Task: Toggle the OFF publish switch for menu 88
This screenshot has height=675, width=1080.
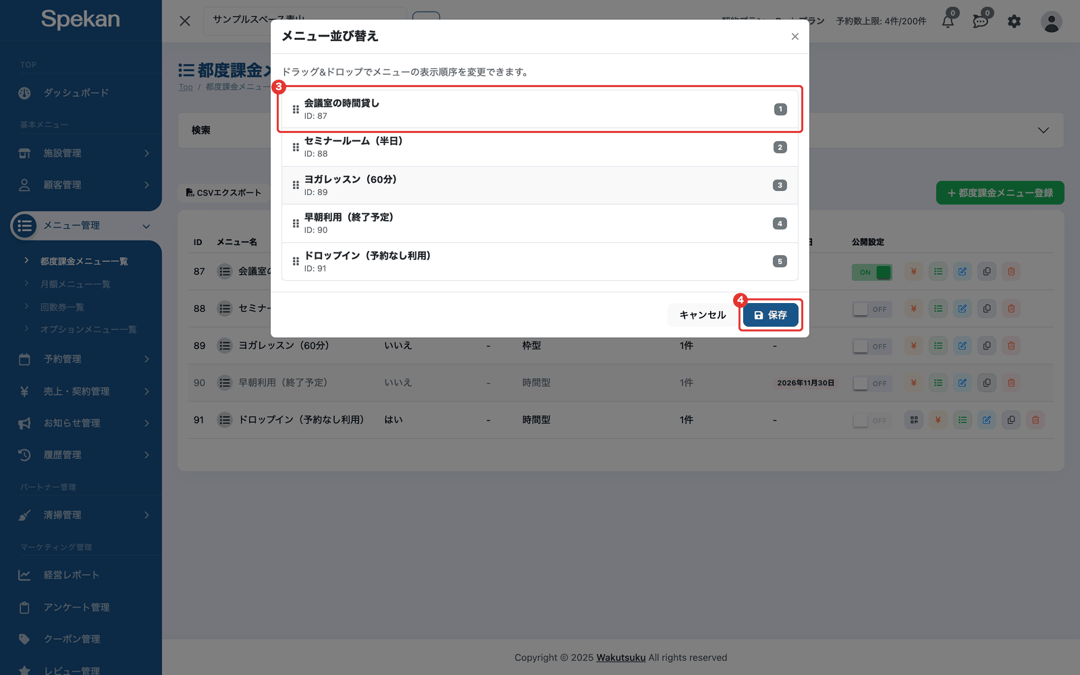Action: coord(872,309)
